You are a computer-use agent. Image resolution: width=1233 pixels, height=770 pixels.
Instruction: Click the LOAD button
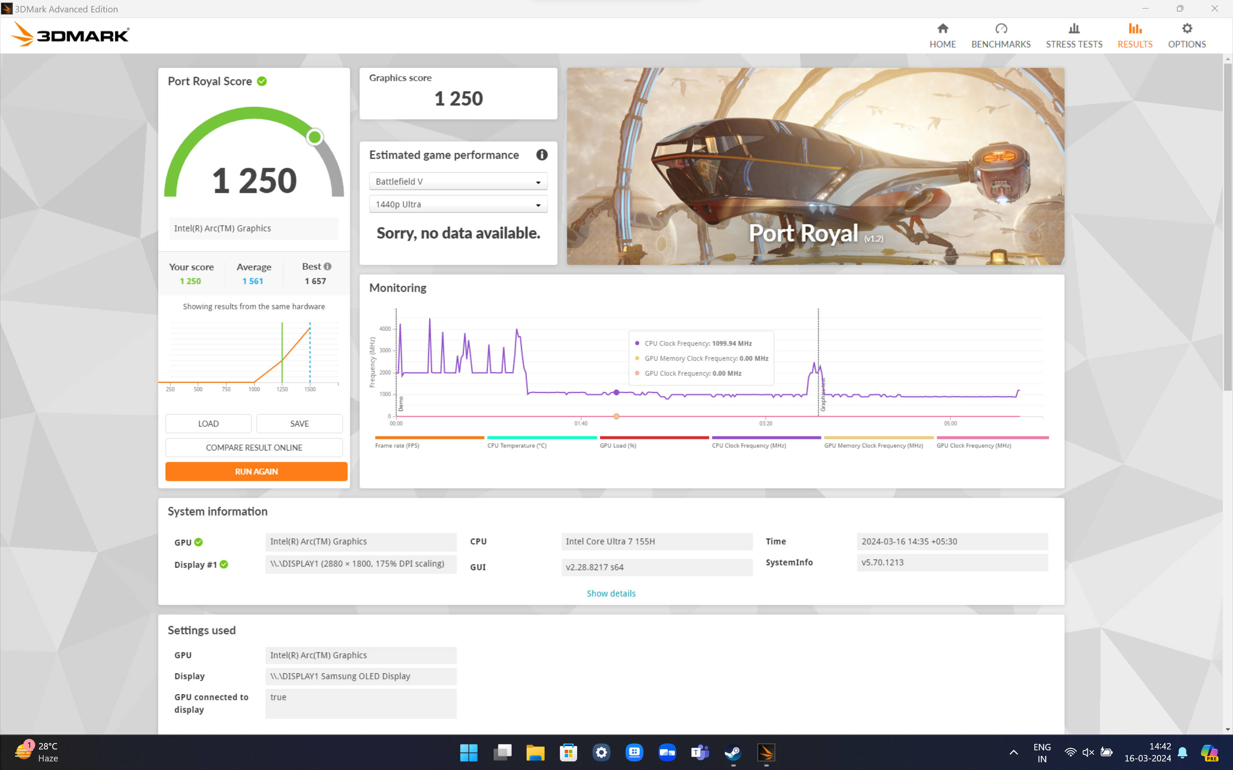pos(208,423)
